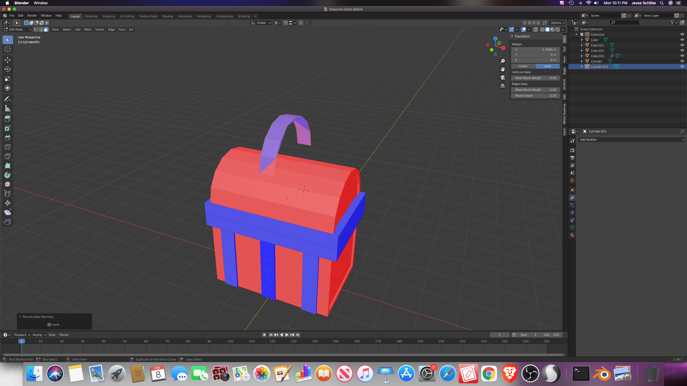687x386 pixels.
Task: Select the Bevel tool
Action: point(8,138)
